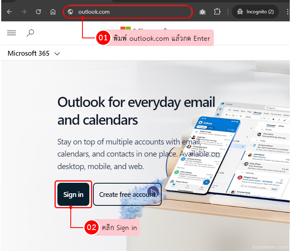Click the browser forward arrow
The width and height of the screenshot is (291, 251).
point(24,12)
